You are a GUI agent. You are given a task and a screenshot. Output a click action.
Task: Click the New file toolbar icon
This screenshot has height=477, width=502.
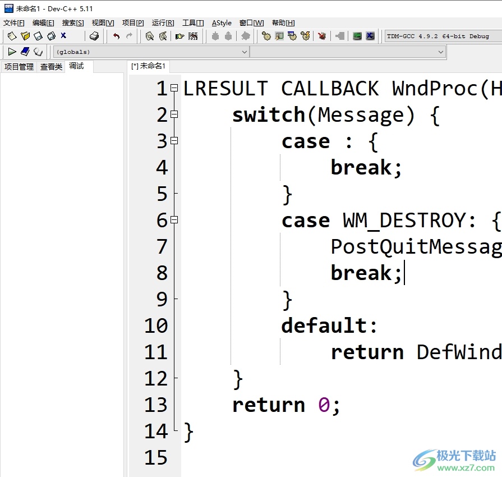pos(12,36)
